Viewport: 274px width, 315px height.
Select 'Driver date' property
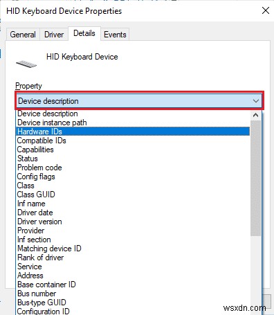(x=133, y=213)
